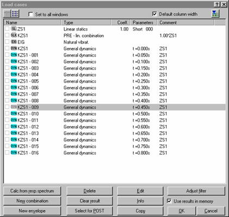Click DYN icon of KZS1 - 002
229x217 pixels.
[14, 61]
